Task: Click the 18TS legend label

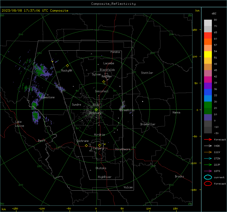Action: point(217,171)
